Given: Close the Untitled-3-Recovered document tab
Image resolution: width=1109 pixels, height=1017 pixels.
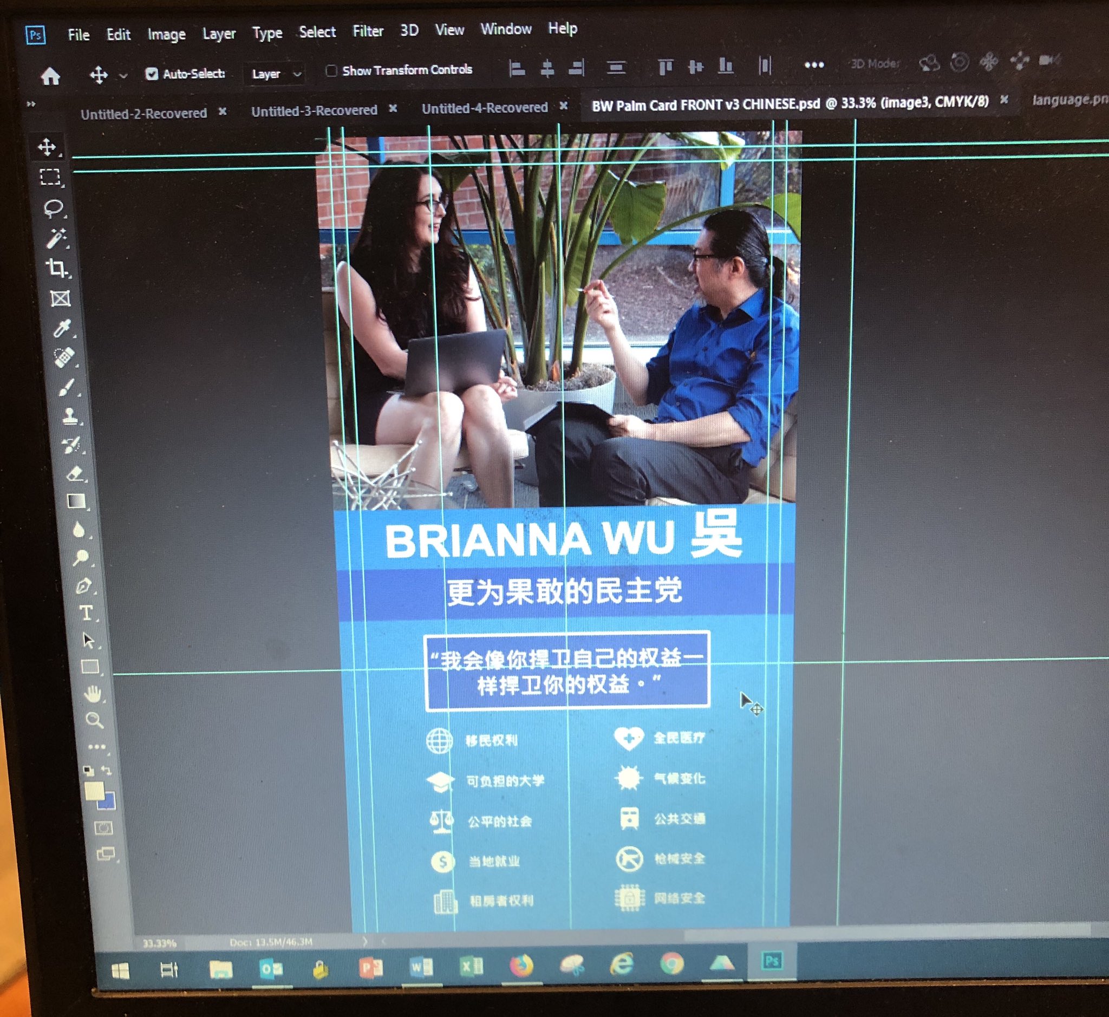Looking at the screenshot, I should (x=393, y=108).
